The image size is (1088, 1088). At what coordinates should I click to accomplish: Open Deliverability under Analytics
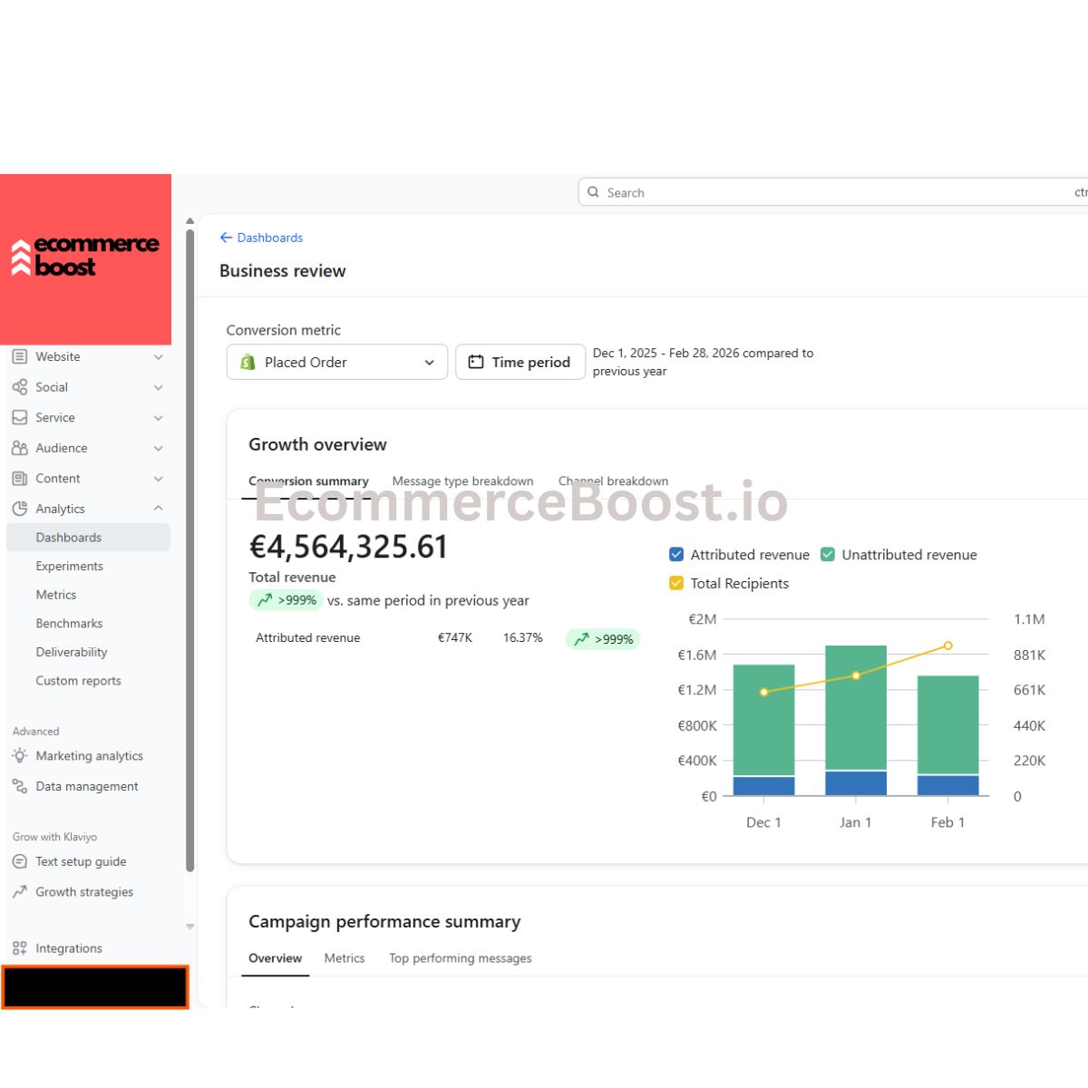click(72, 652)
